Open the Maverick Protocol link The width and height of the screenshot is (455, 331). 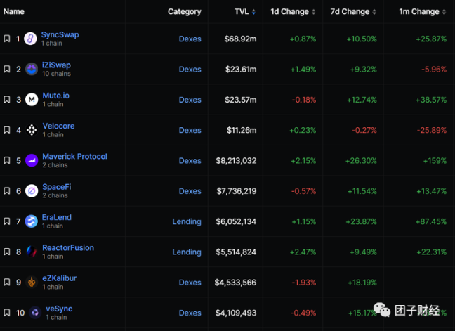pos(75,157)
